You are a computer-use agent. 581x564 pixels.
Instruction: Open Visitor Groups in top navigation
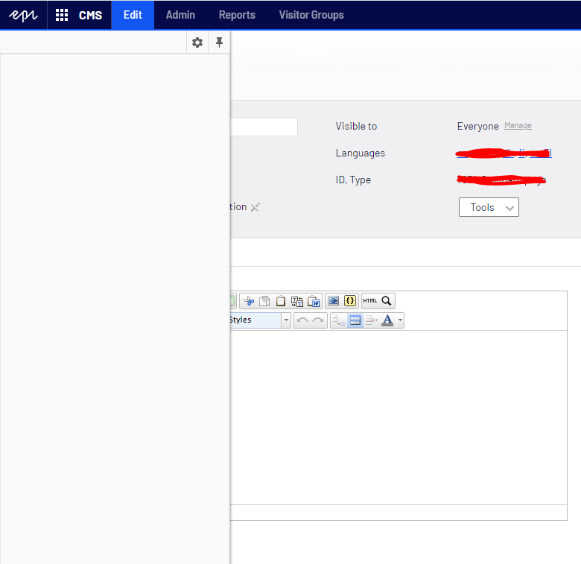(311, 15)
